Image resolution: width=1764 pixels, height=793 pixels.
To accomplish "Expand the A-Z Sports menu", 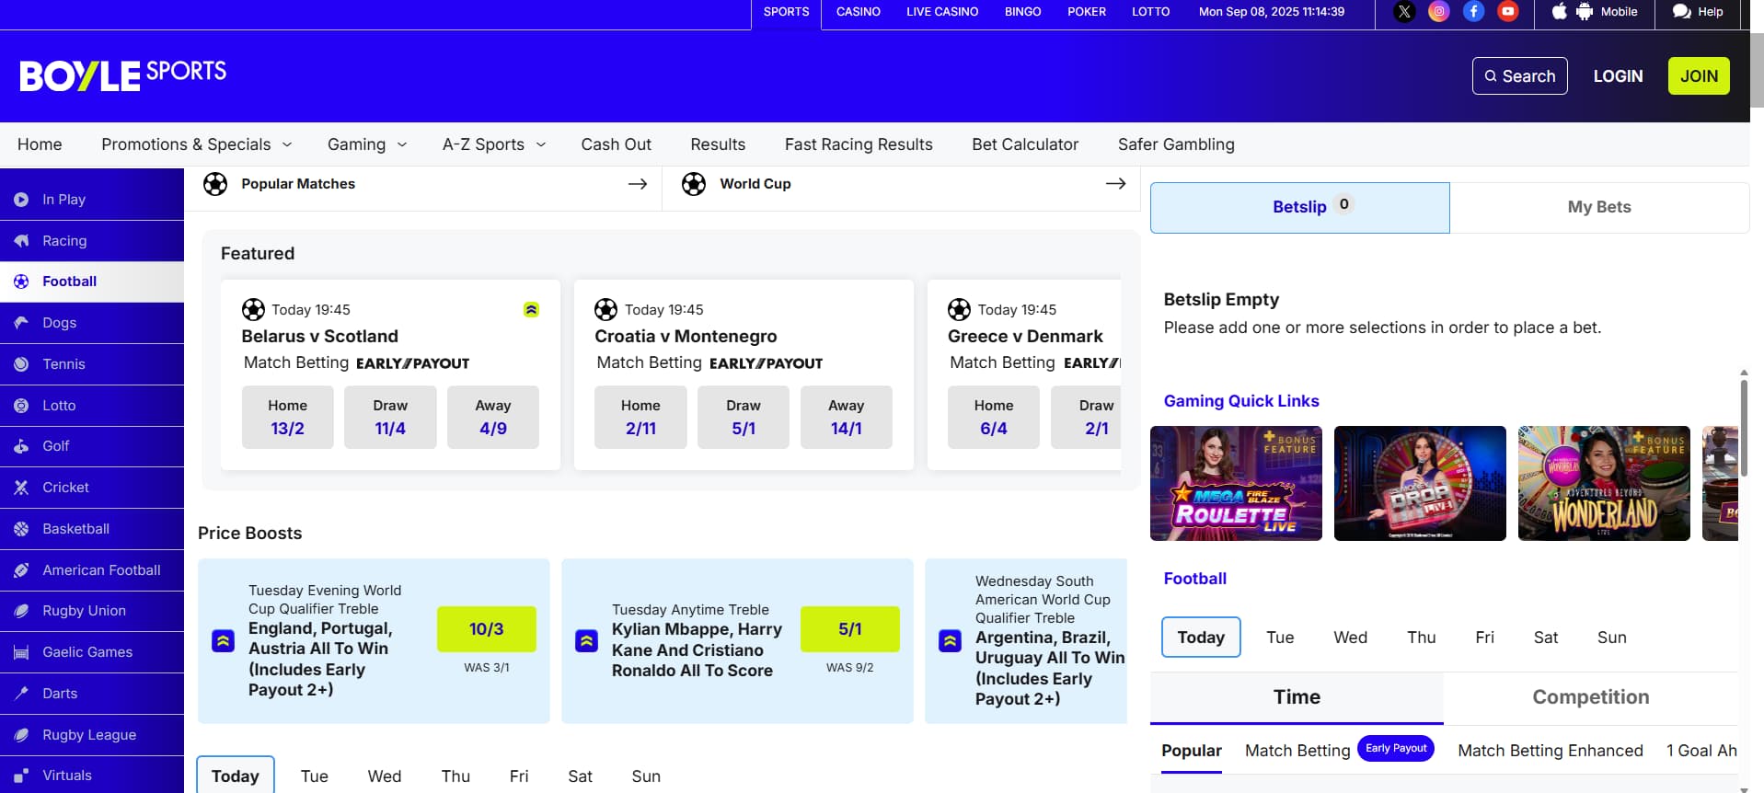I will click(x=494, y=144).
